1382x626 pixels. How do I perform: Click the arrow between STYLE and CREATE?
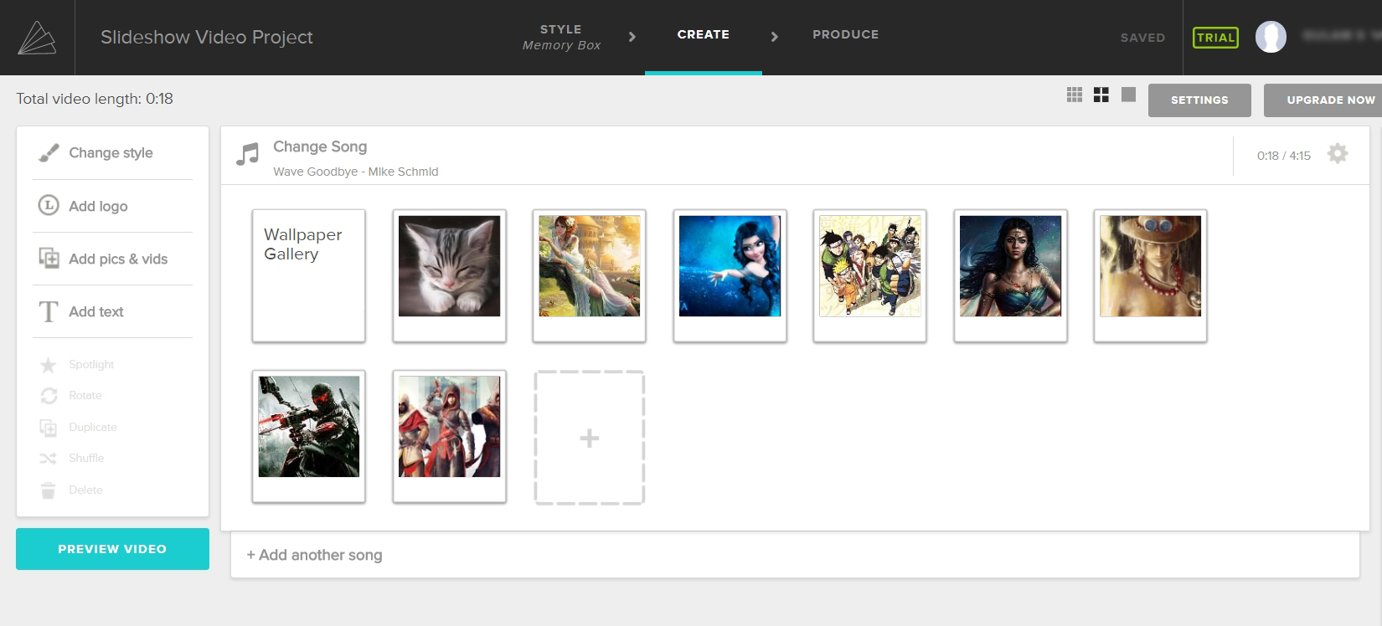[x=632, y=37]
